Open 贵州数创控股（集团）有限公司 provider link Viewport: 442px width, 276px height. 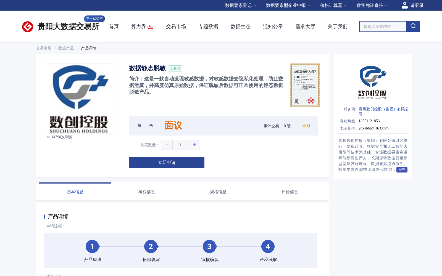(x=383, y=112)
